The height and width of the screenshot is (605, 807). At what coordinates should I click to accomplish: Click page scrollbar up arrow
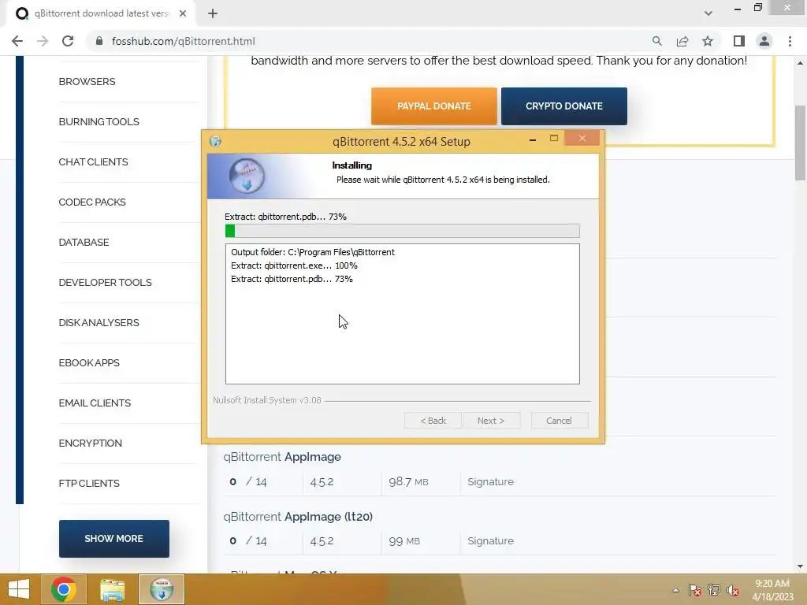coord(800,63)
